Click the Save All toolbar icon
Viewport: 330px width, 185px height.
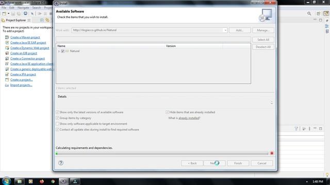(19, 14)
